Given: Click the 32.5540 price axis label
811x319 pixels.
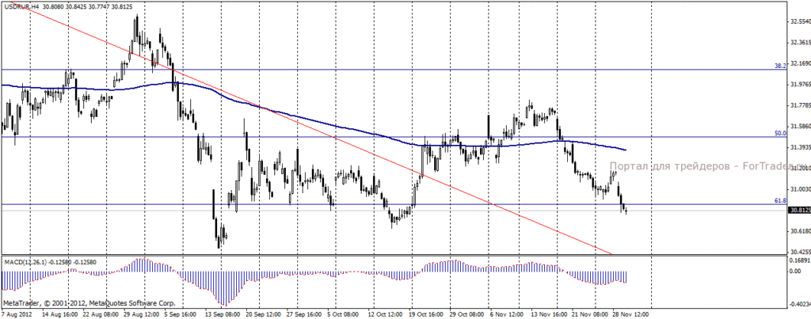Looking at the screenshot, I should tap(800, 21).
